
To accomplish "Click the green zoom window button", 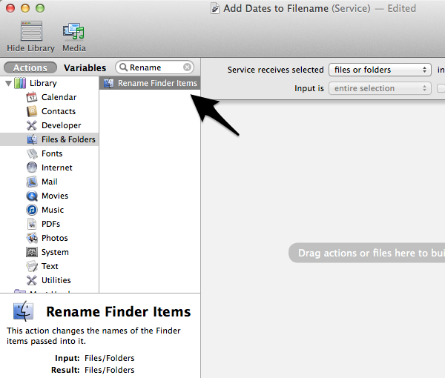I will pyautogui.click(x=40, y=8).
